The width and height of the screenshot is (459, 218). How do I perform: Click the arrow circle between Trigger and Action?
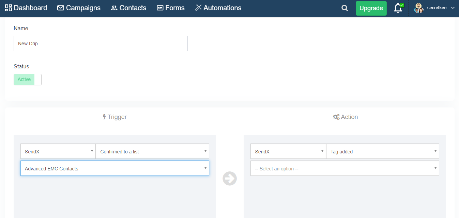(230, 179)
